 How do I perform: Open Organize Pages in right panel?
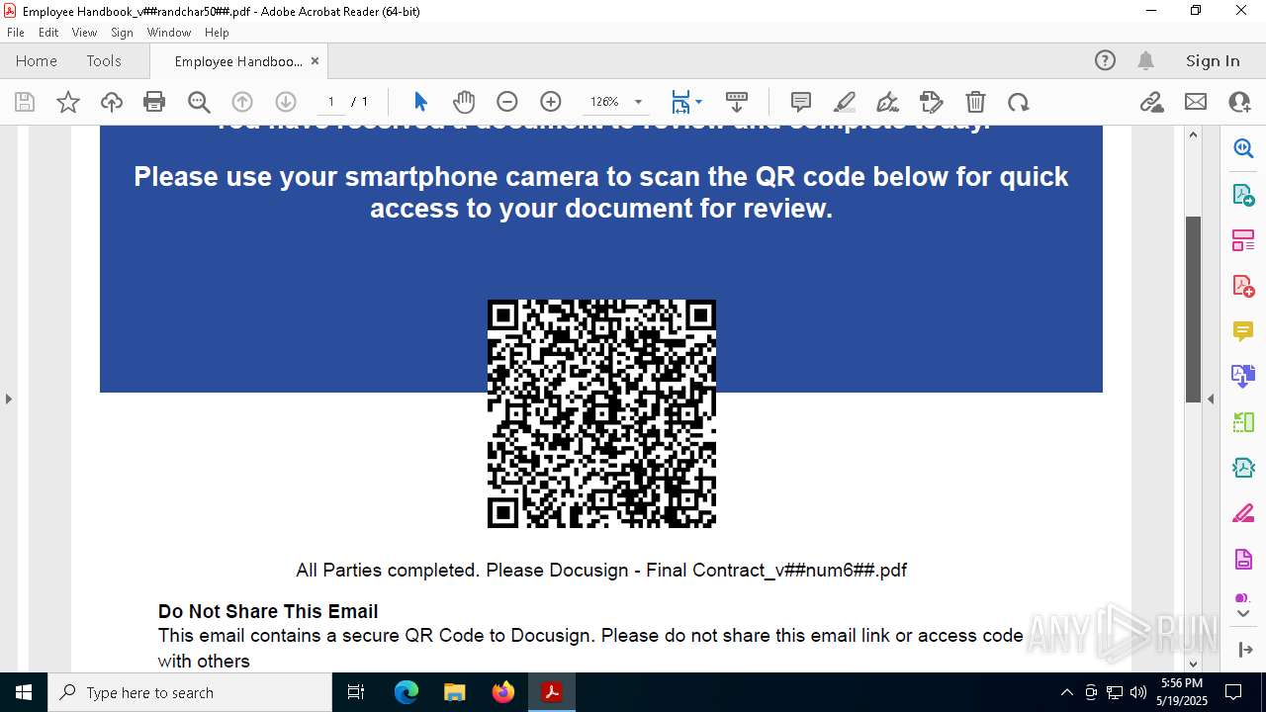[x=1243, y=239]
